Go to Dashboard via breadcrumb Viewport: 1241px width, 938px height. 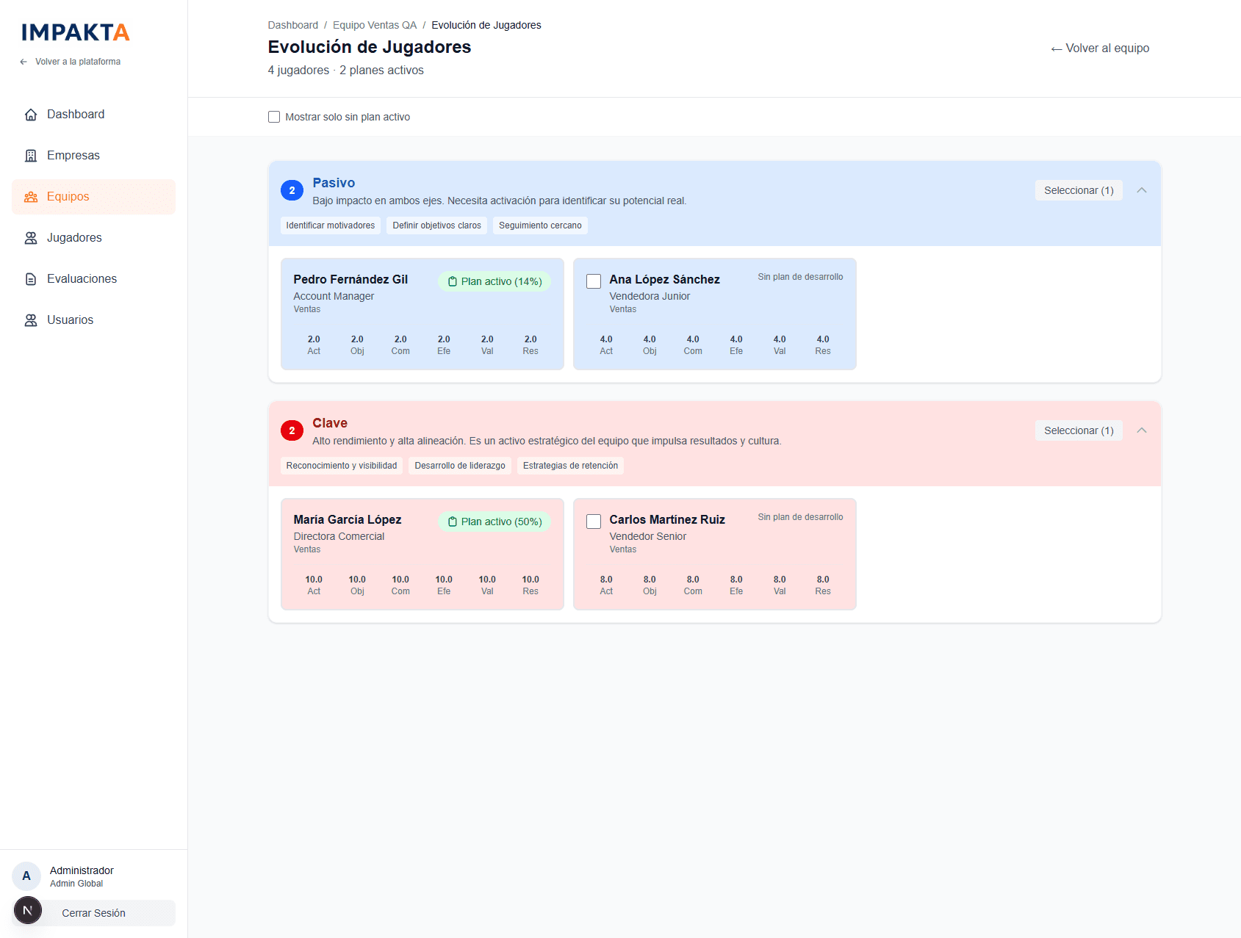coord(292,25)
